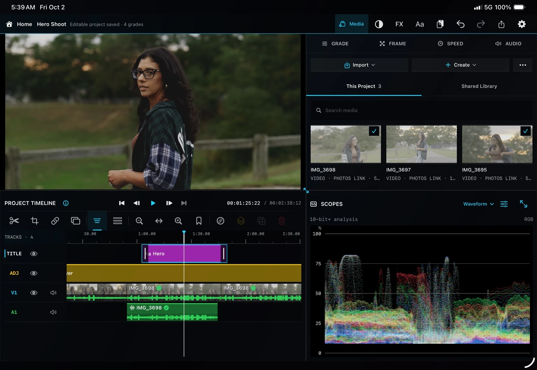Screen dimensions: 537x370
Task: Hide the ADJ adjustment track
Action: point(34,273)
